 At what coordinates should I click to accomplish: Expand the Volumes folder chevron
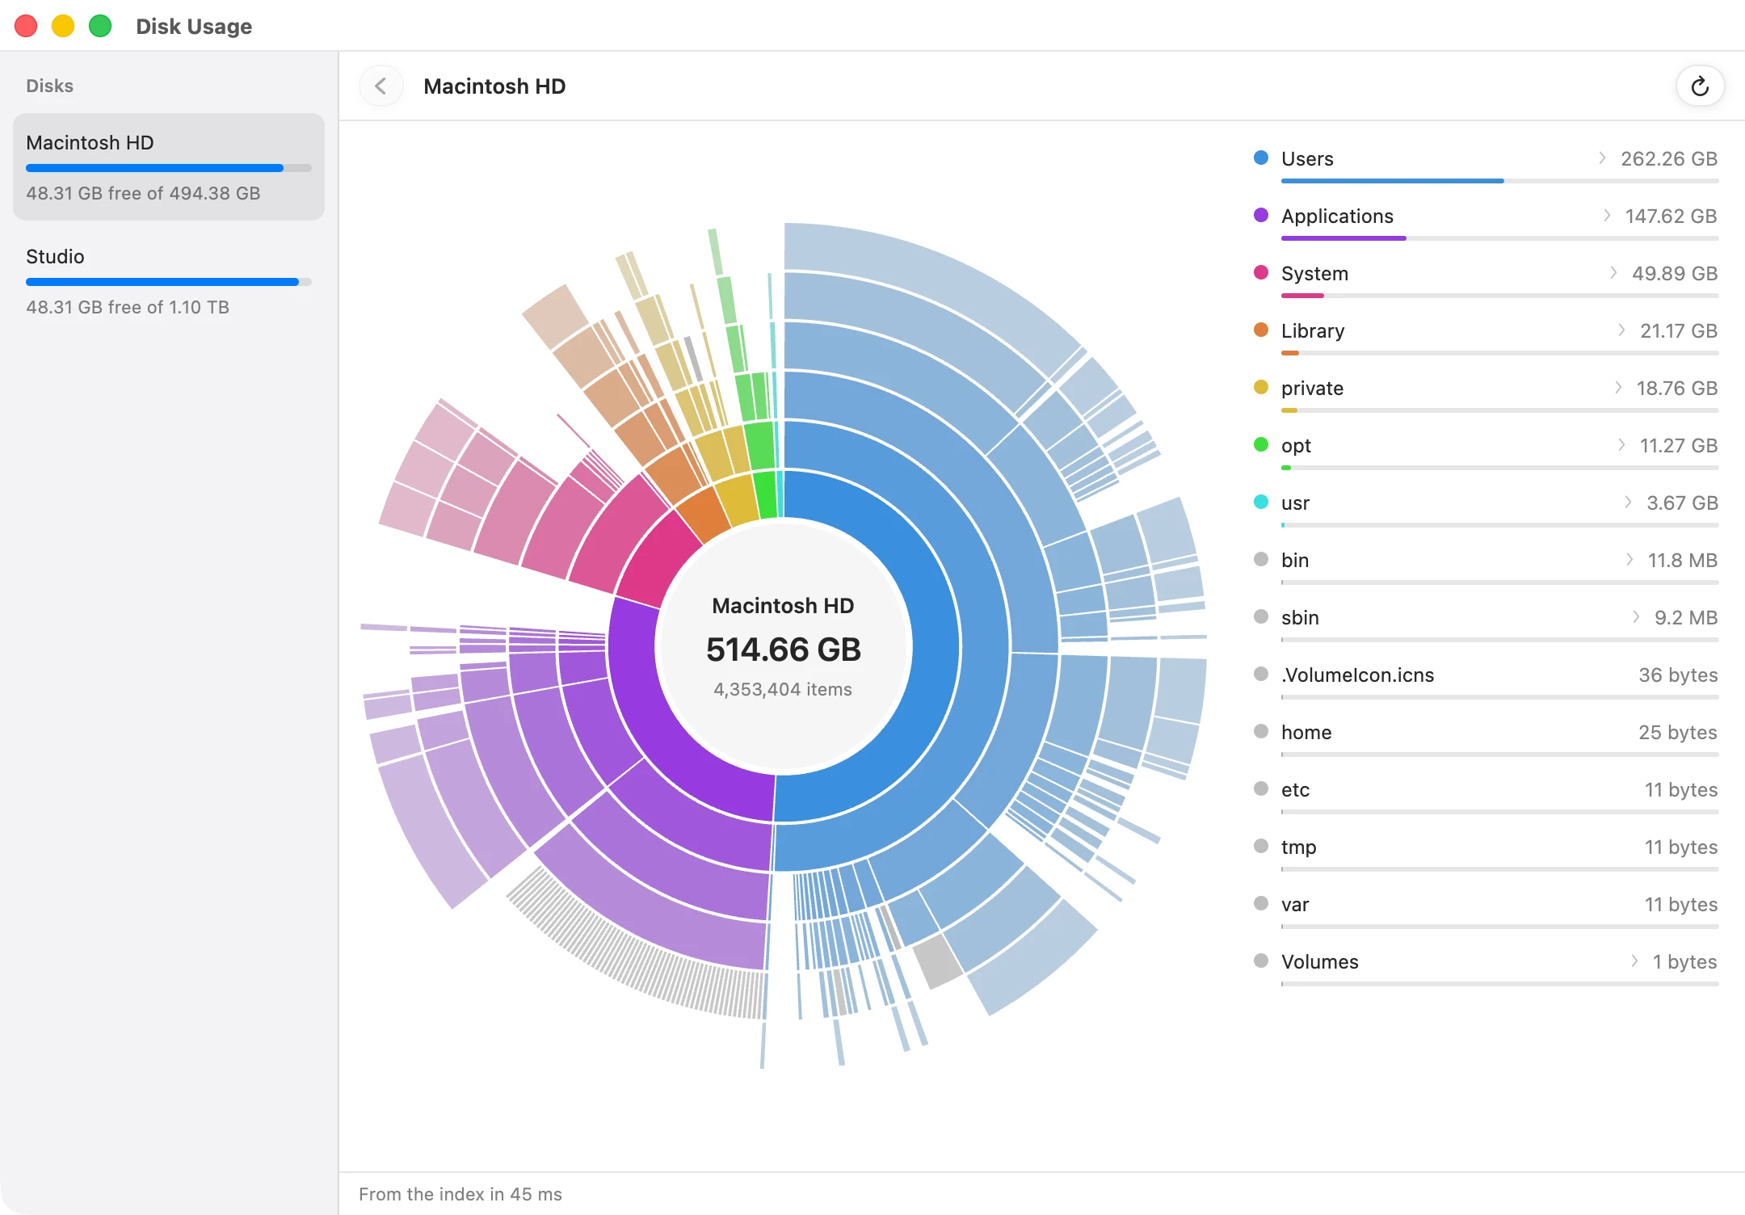click(x=1634, y=961)
